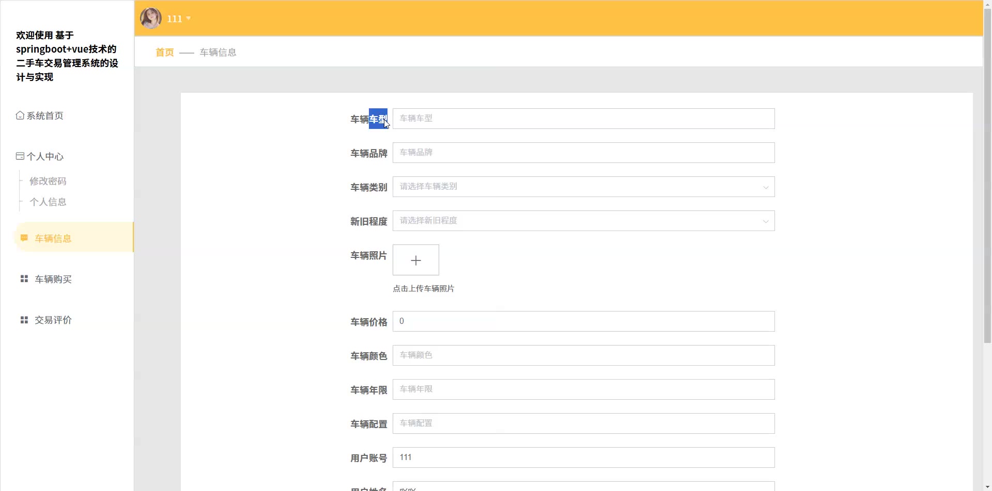Viewport: 992px width, 491px height.
Task: Click the 用户账号 field showing 111
Action: point(584,457)
